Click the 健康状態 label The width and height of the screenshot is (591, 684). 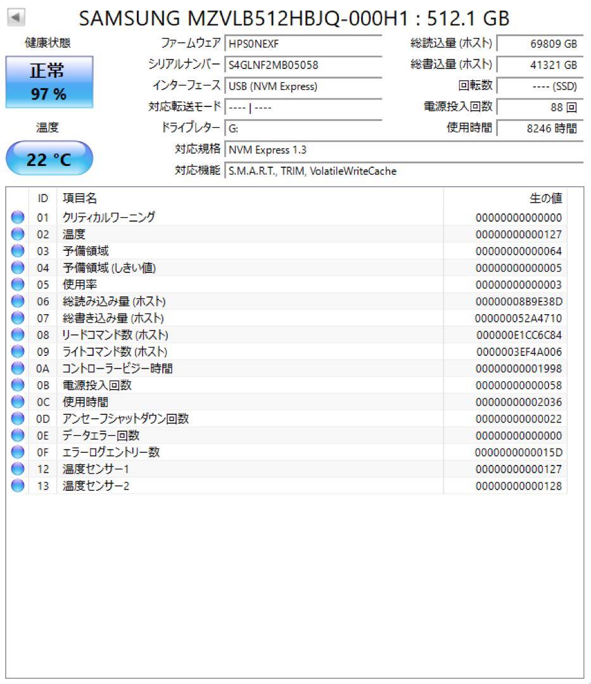pos(48,43)
